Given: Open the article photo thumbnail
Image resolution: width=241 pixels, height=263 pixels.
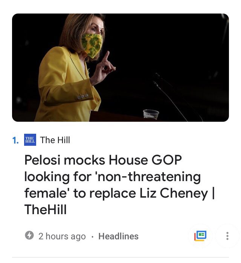Looking at the screenshot, I should [120, 68].
